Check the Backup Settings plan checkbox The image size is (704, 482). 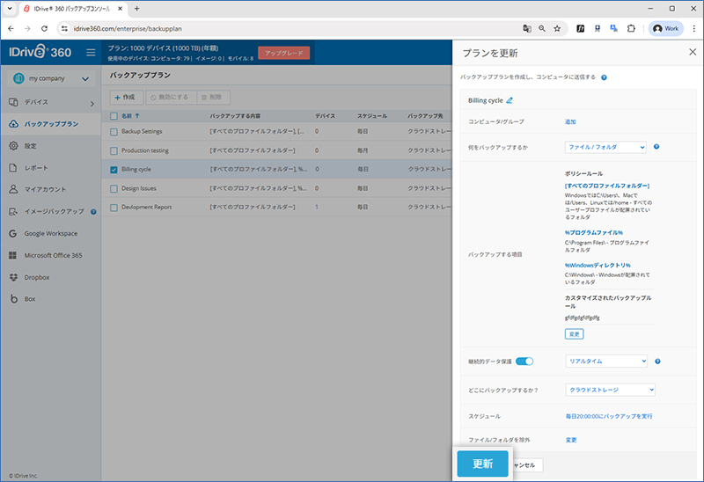pos(114,132)
